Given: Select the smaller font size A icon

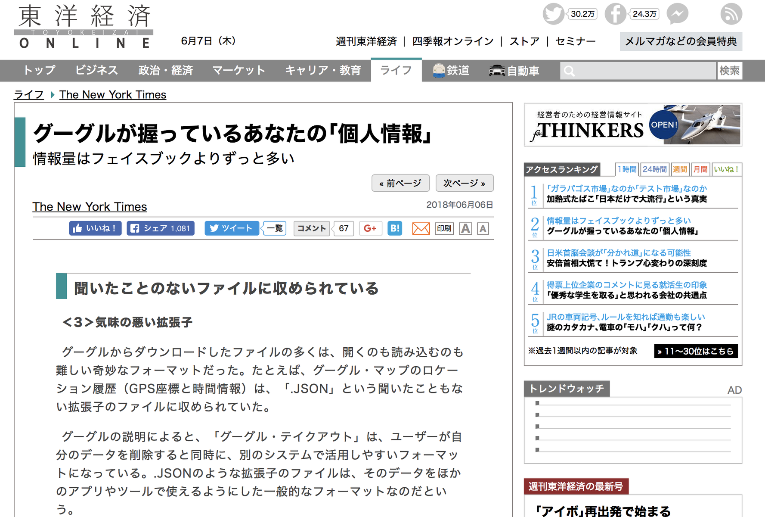Looking at the screenshot, I should click(483, 229).
